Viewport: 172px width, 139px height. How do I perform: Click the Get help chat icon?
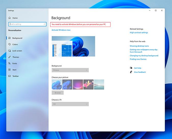[x=131, y=68]
